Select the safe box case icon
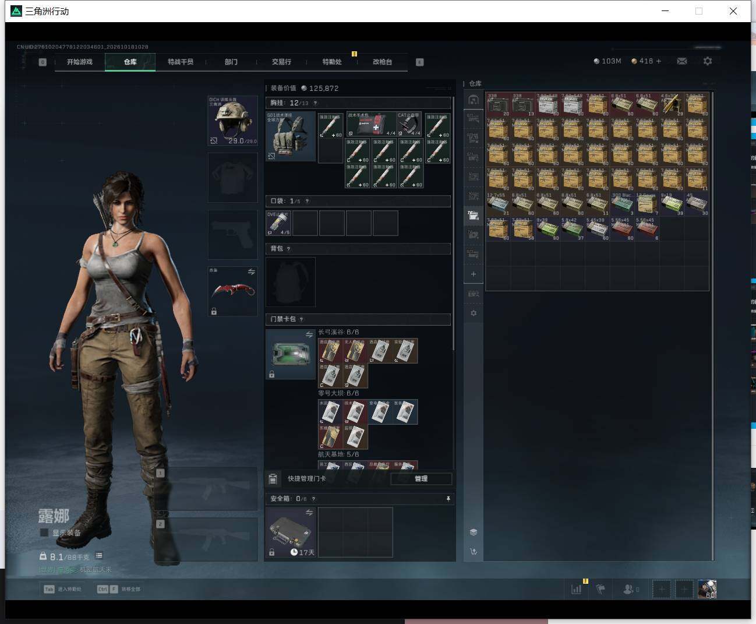This screenshot has height=624, width=756. [x=291, y=532]
